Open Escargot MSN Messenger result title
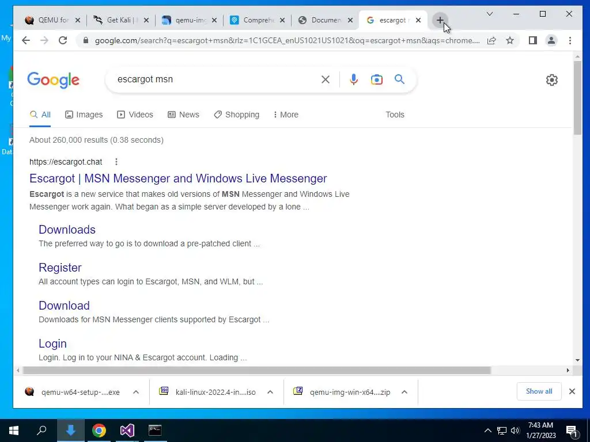590x442 pixels. [178, 178]
